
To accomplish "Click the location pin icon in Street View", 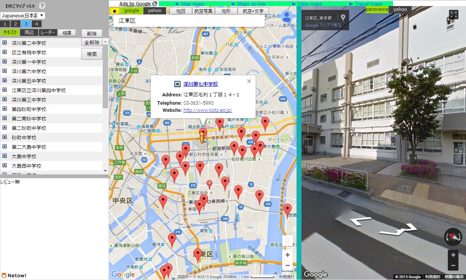I will click(x=343, y=18).
